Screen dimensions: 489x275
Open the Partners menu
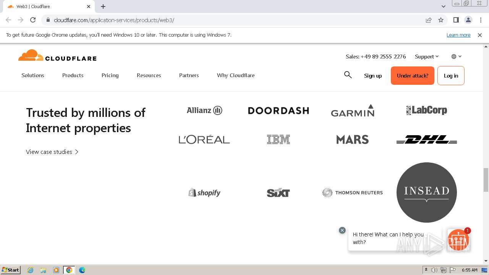tap(189, 75)
